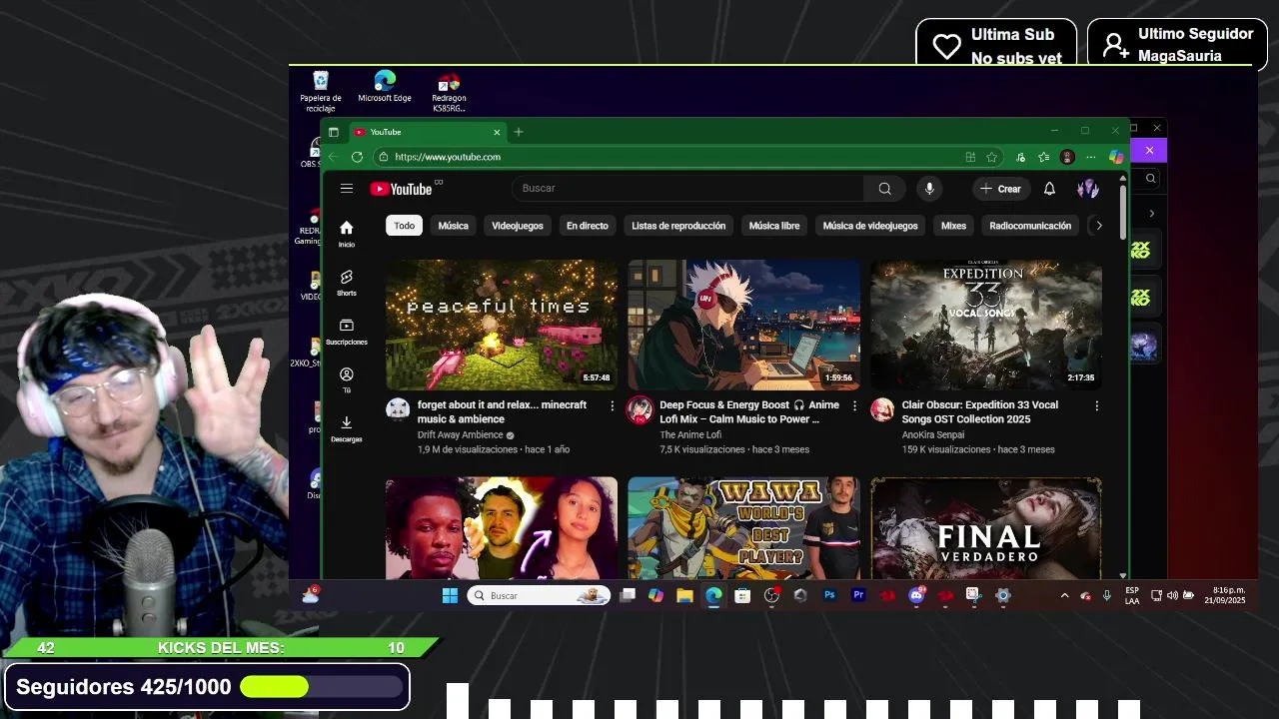Image resolution: width=1279 pixels, height=719 pixels.
Task: Select the Música filter chip
Action: tap(453, 226)
